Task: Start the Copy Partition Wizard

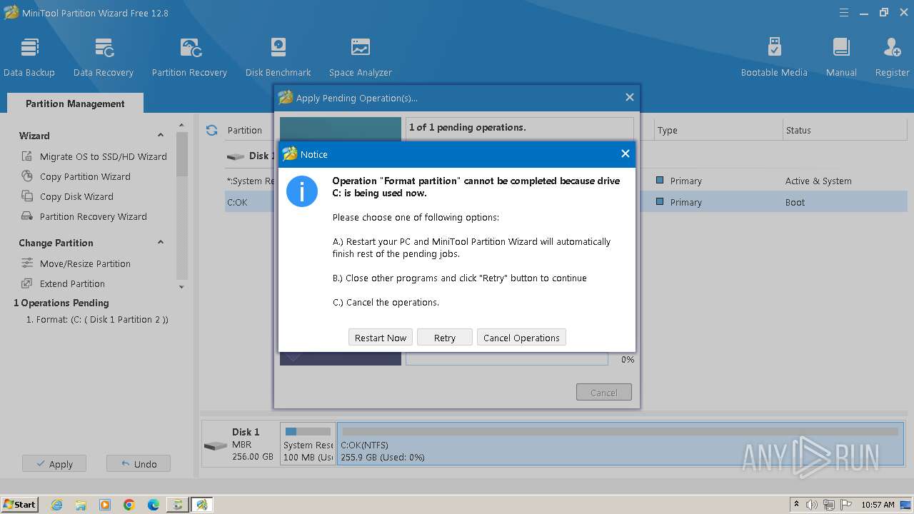Action: tap(76, 176)
